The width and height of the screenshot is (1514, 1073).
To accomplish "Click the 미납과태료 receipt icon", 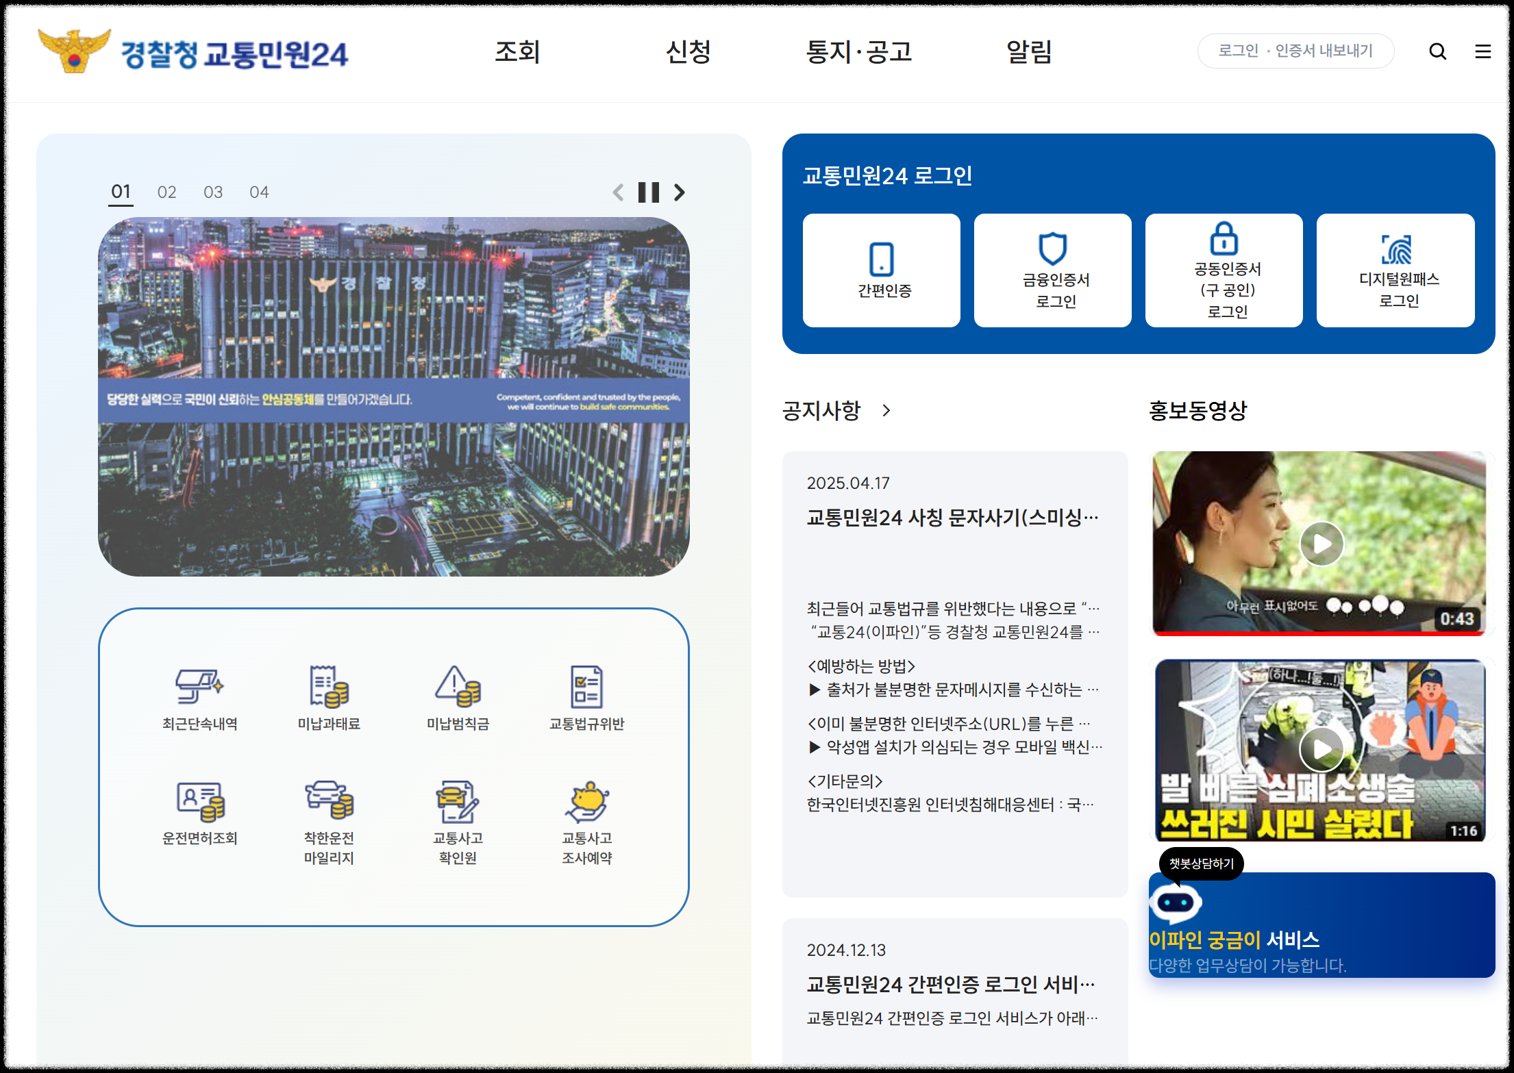I will click(329, 687).
